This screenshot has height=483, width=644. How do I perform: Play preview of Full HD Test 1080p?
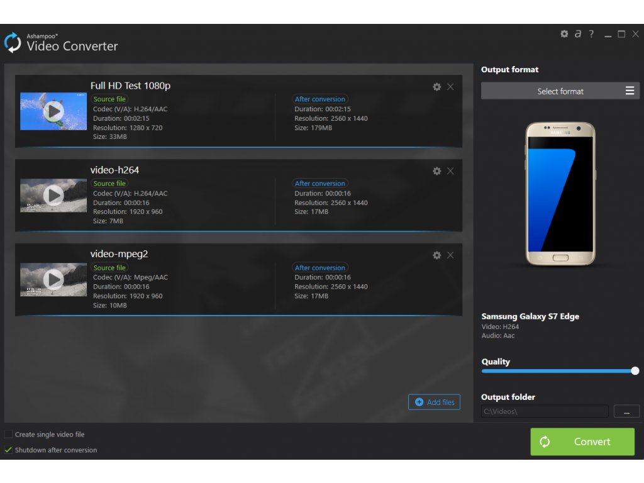pyautogui.click(x=53, y=111)
